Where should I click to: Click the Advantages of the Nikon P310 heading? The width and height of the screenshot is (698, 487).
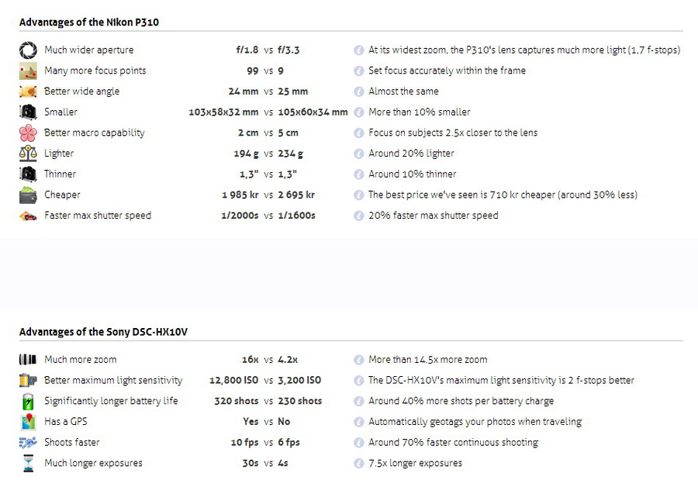coord(89,22)
